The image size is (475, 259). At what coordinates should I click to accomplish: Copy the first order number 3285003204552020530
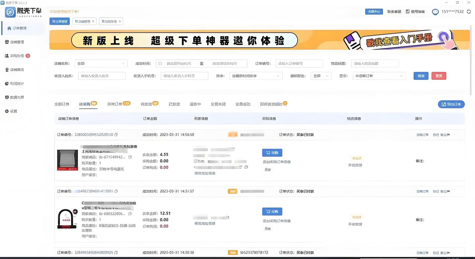coord(116,135)
